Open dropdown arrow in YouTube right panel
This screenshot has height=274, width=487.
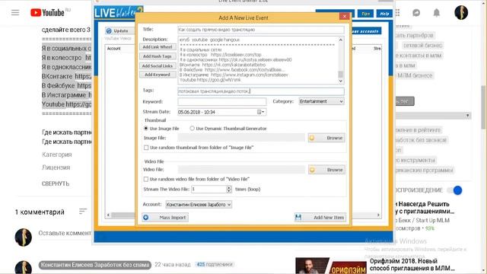(x=467, y=116)
